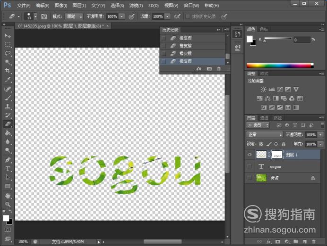327x246 pixels.
Task: Select the Healing Brush tool
Action: [x=8, y=89]
